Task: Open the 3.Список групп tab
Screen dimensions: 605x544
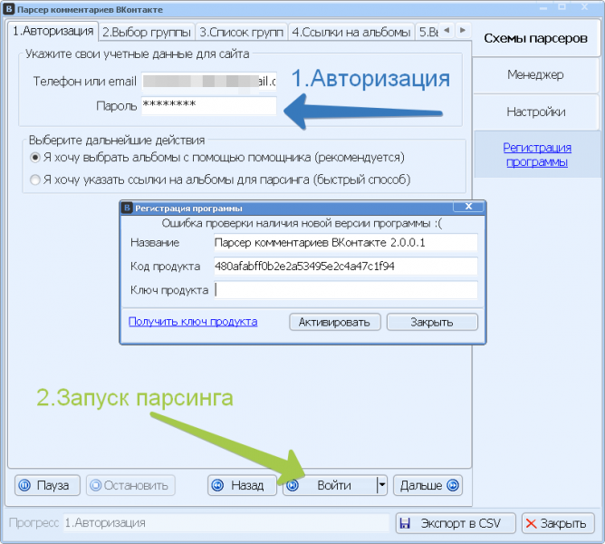Action: (x=242, y=32)
